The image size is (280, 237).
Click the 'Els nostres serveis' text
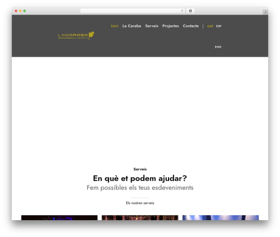[x=140, y=203]
